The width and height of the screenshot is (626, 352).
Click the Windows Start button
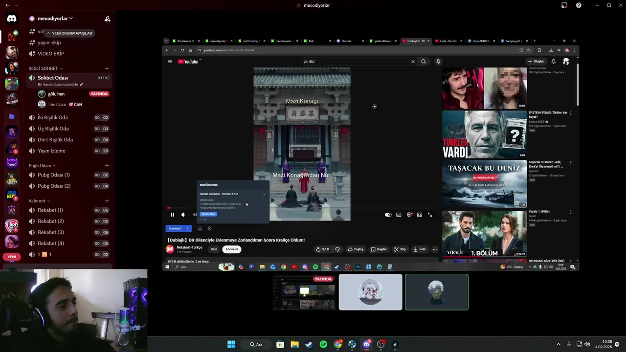click(231, 344)
